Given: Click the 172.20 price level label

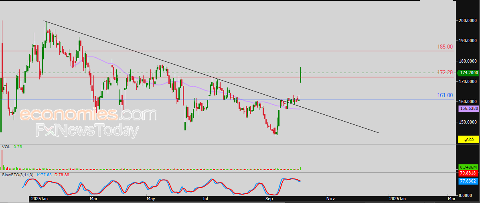Looking at the screenshot, I should coord(445,73).
